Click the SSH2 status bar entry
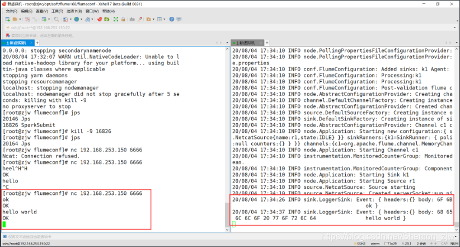Viewport: 460px width, 247px height. (360, 244)
